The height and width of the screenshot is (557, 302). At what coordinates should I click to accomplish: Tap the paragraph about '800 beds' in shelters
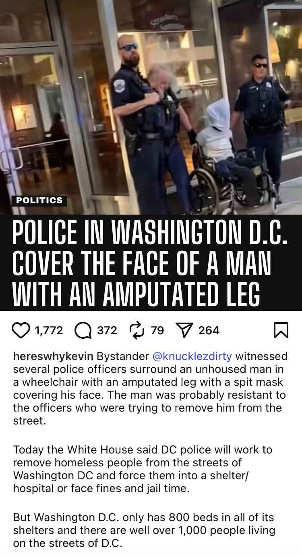(x=144, y=530)
